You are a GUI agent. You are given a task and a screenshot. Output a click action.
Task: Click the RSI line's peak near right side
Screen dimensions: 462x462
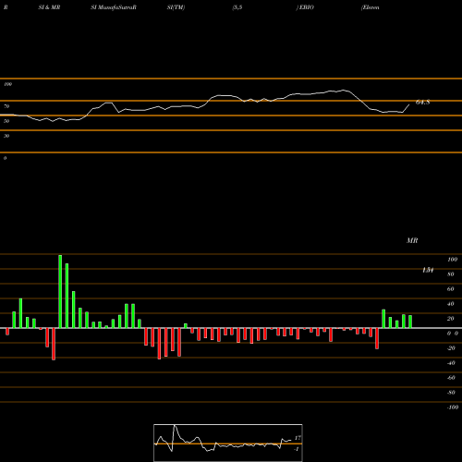344,91
